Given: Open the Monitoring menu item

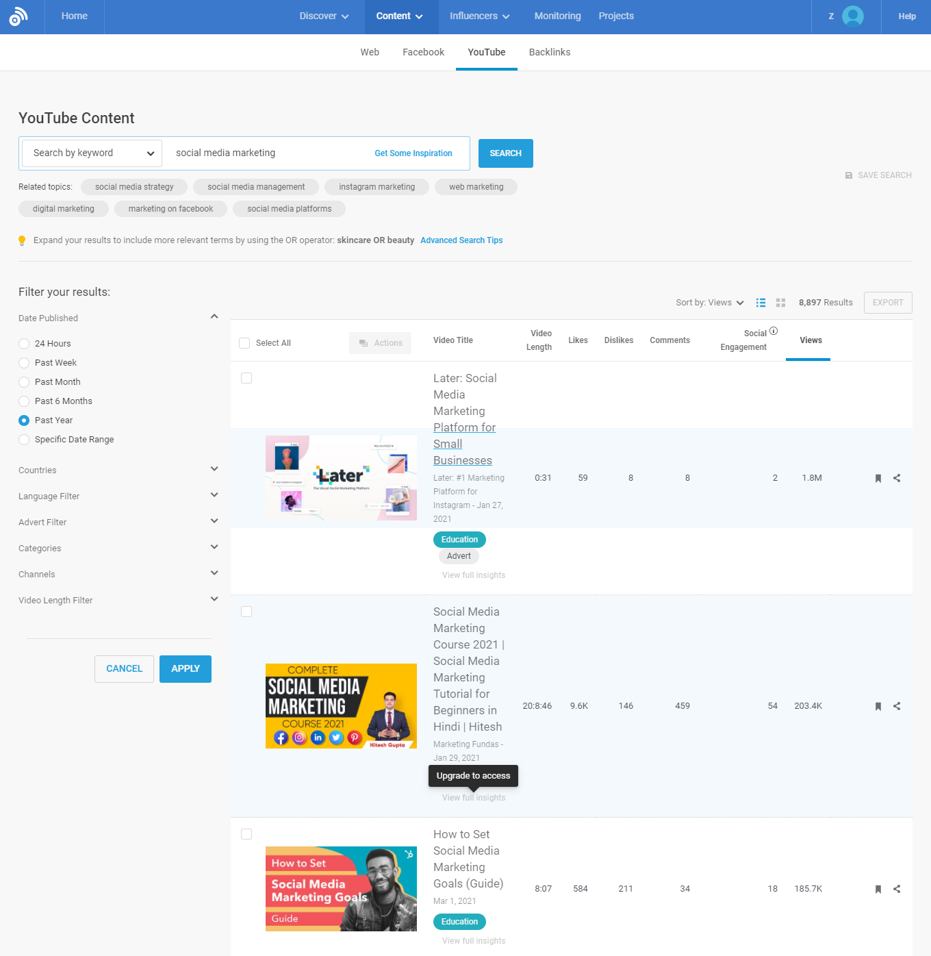Looking at the screenshot, I should pyautogui.click(x=557, y=15).
